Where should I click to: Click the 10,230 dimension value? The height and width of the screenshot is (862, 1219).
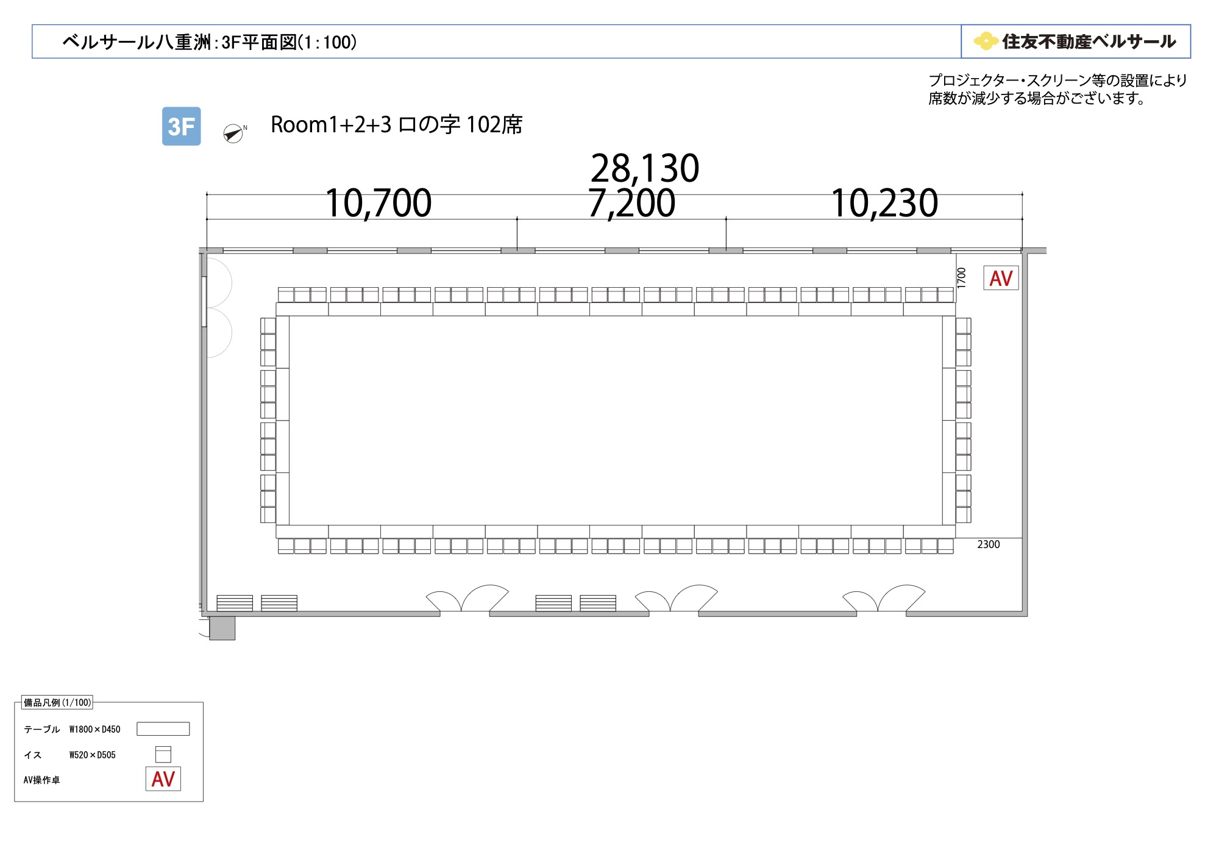point(884,203)
